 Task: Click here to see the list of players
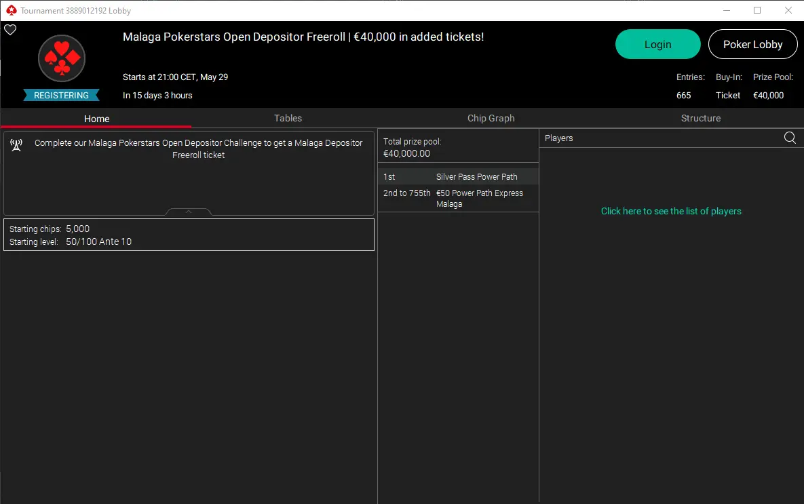(x=671, y=211)
